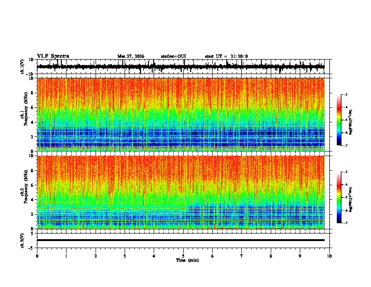Click the "ch.1(V)" waveform axis label

22,67
